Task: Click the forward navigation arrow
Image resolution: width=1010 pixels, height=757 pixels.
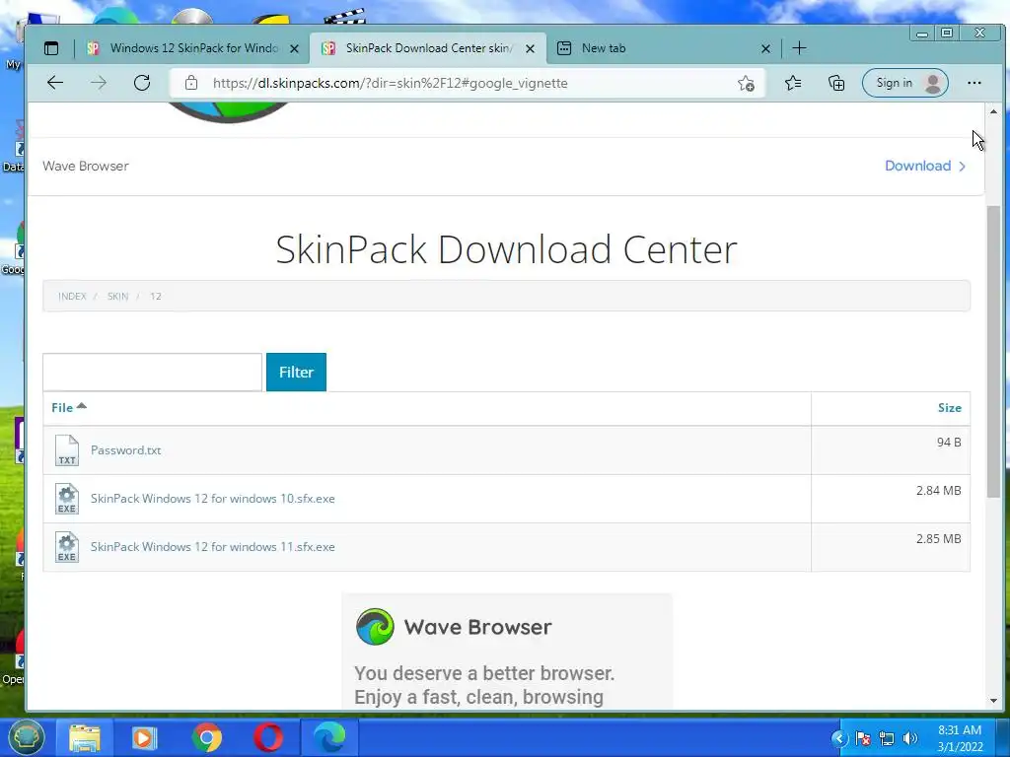Action: coord(99,83)
